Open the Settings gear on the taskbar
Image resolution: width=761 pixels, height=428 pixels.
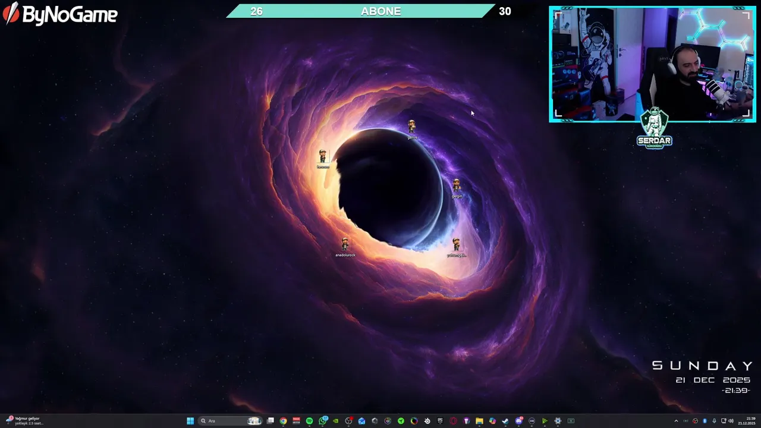coord(558,421)
